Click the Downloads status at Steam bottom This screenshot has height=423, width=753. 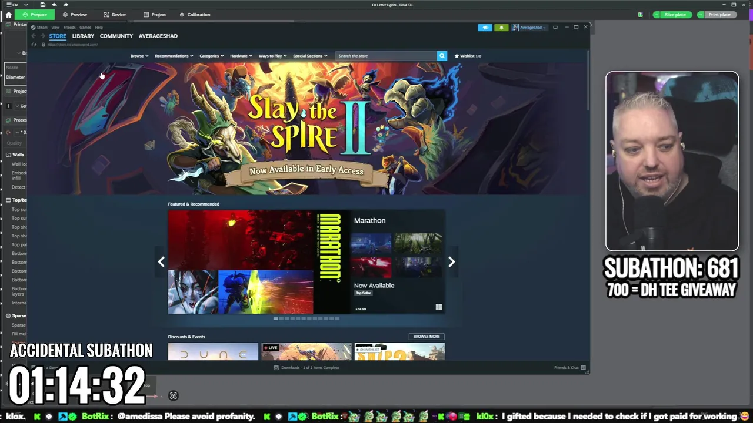click(x=306, y=368)
